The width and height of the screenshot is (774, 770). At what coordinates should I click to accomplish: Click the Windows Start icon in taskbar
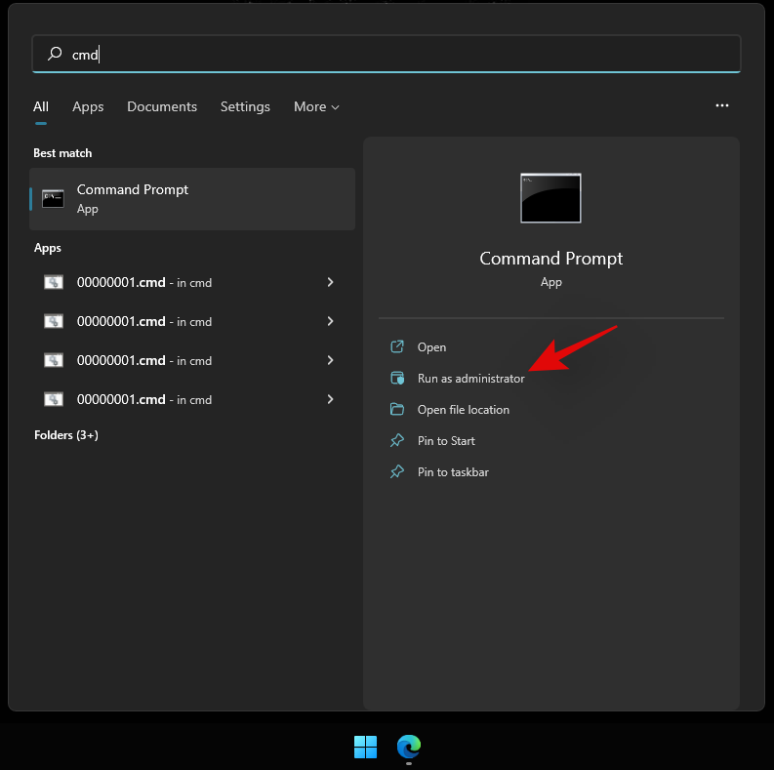pos(366,748)
